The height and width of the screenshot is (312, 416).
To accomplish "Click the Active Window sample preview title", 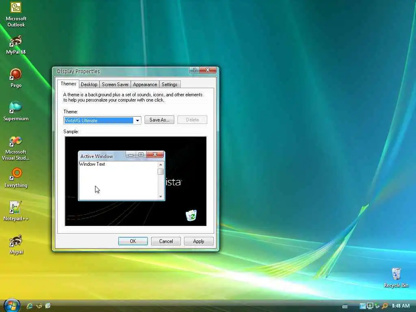I will click(97, 156).
